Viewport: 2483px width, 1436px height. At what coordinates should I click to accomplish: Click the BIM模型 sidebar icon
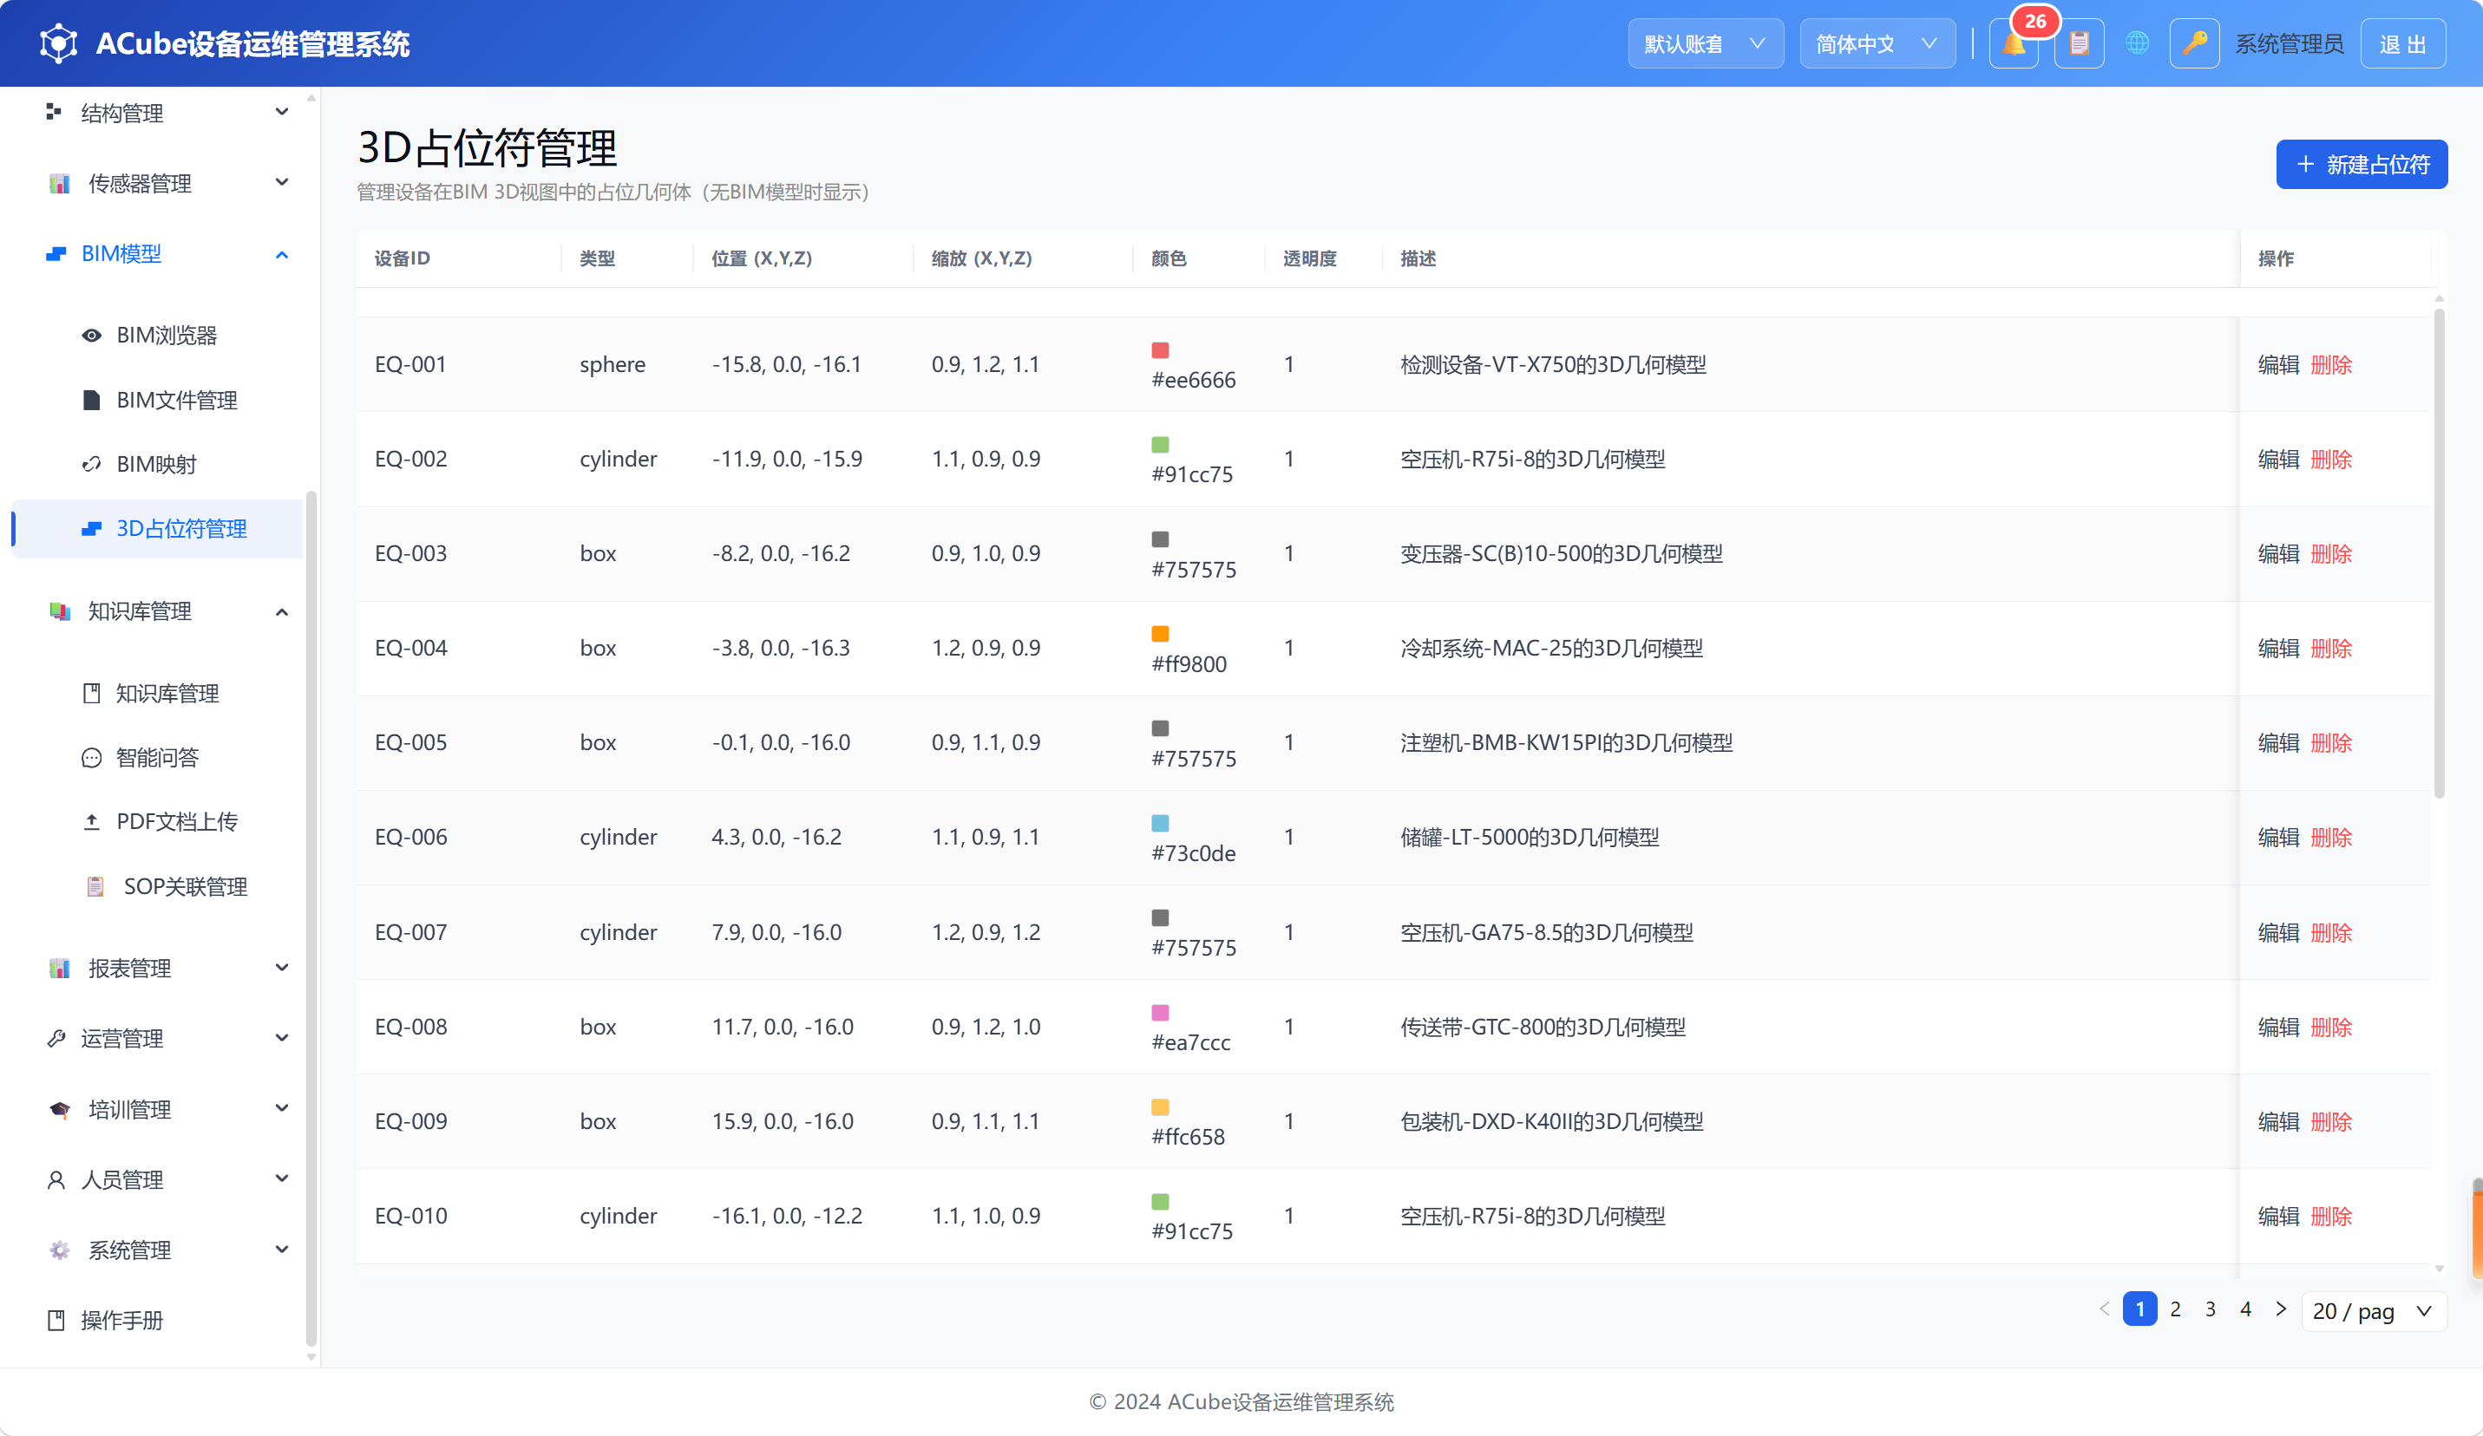(56, 254)
